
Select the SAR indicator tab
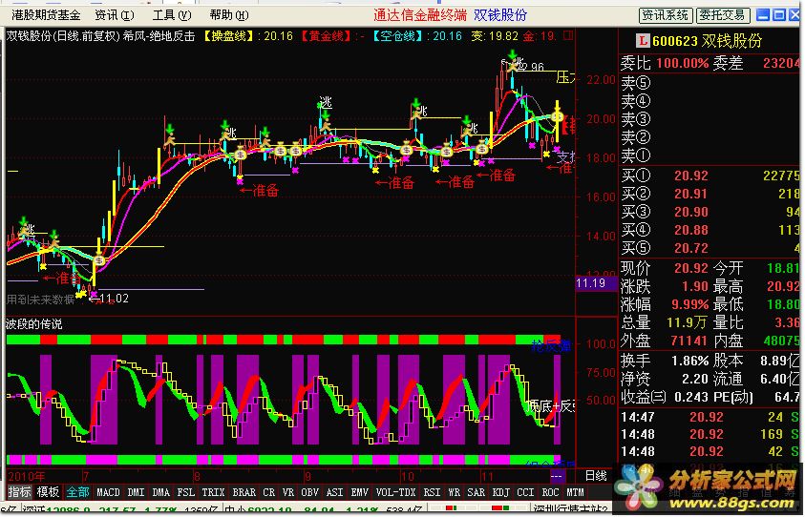click(476, 492)
